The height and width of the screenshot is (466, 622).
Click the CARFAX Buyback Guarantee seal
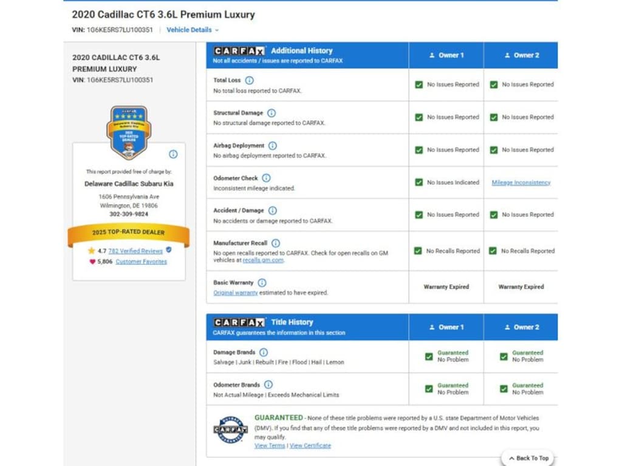[x=230, y=430]
